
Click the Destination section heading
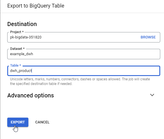(x=22, y=24)
